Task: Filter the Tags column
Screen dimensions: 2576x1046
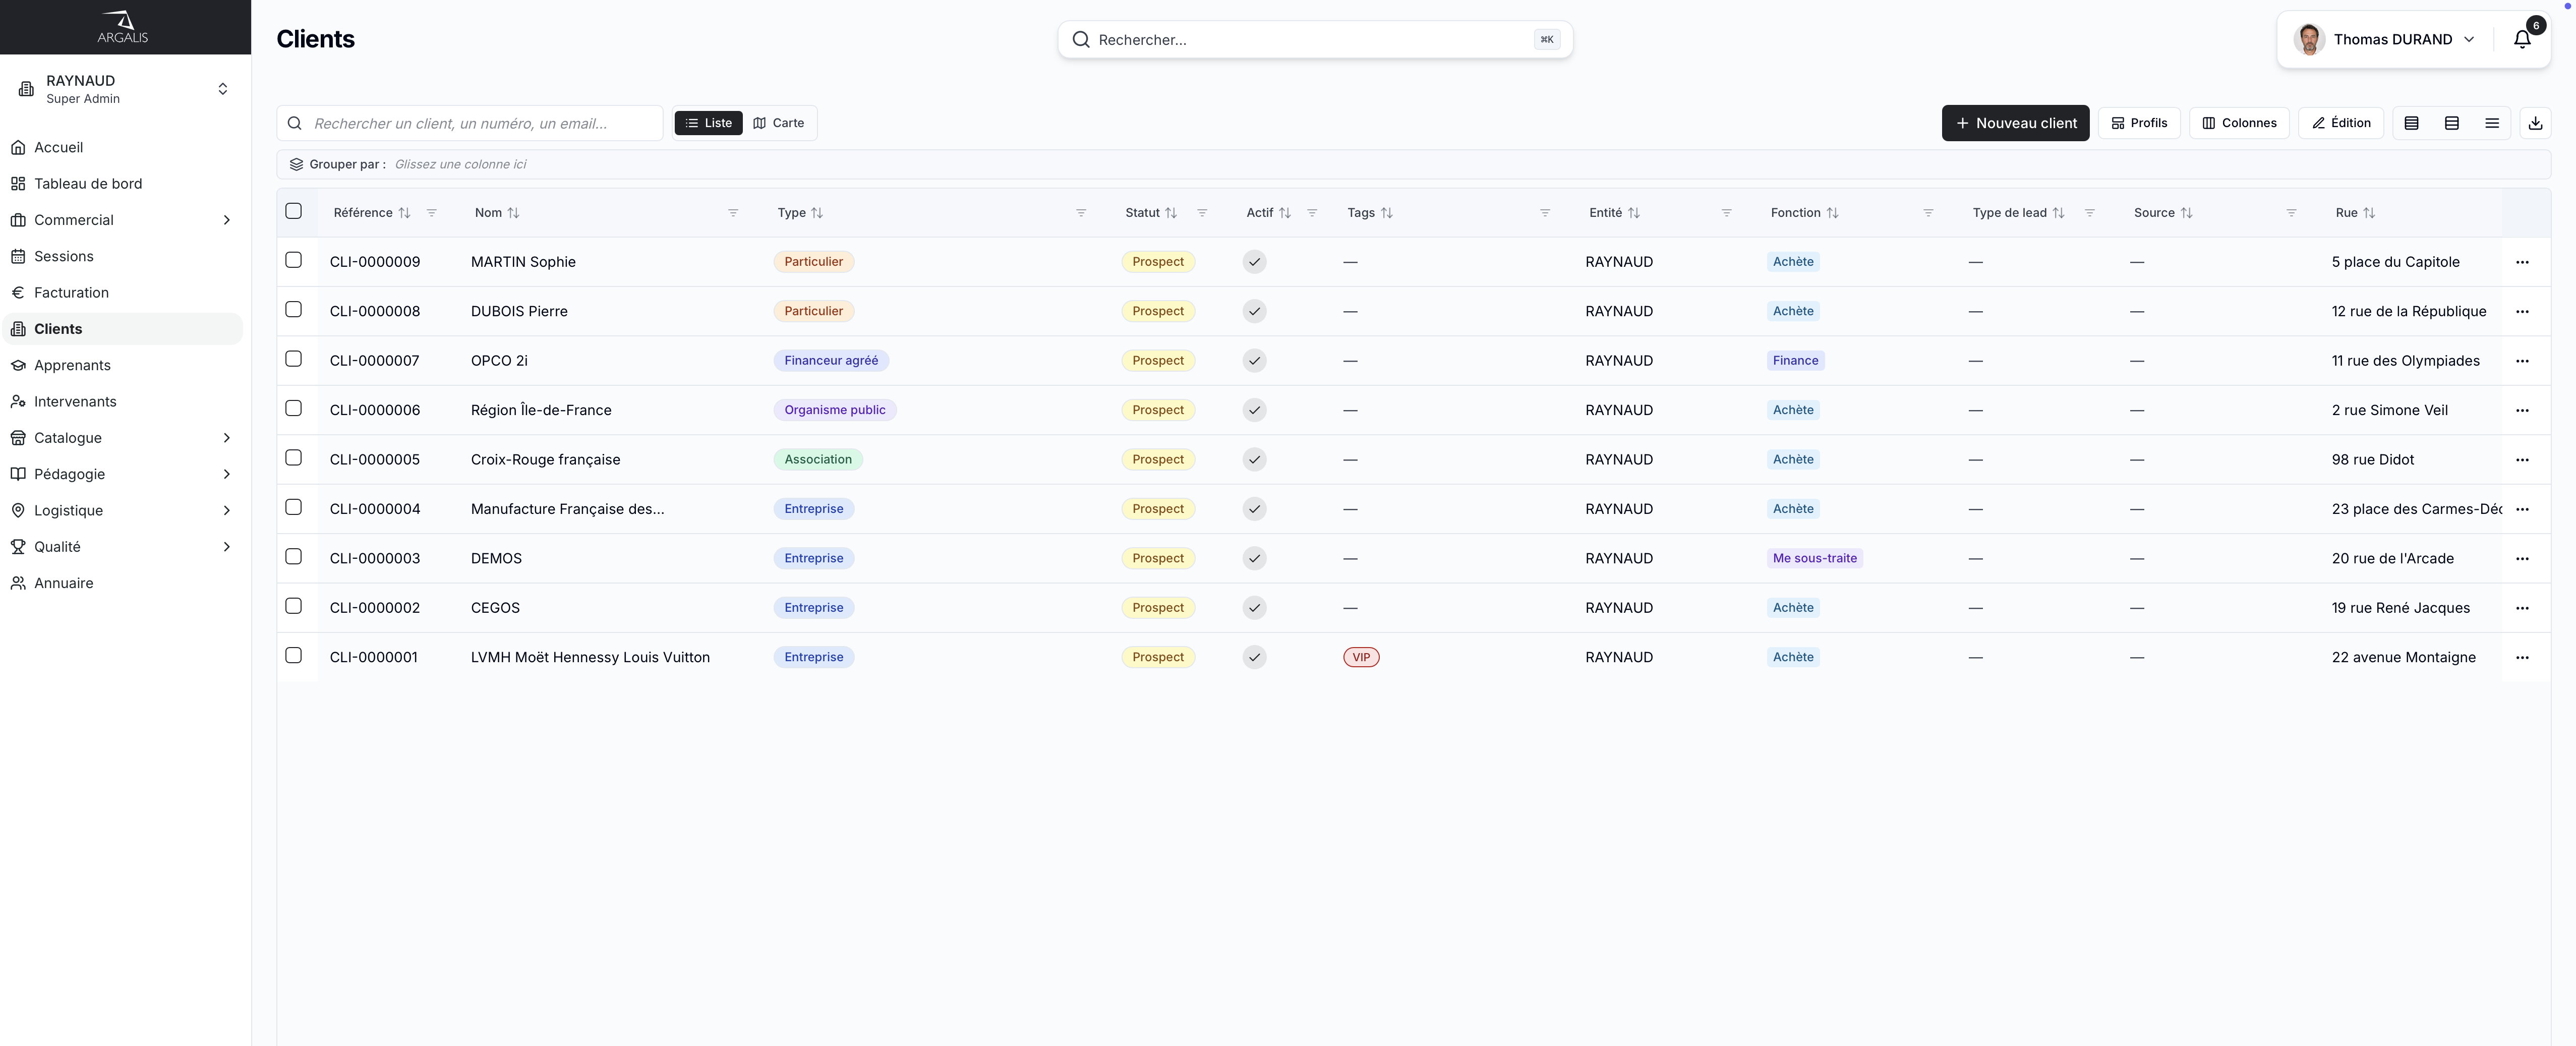Action: tap(1545, 213)
